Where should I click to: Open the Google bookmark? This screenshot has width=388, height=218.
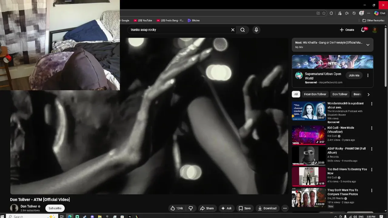pos(125,20)
